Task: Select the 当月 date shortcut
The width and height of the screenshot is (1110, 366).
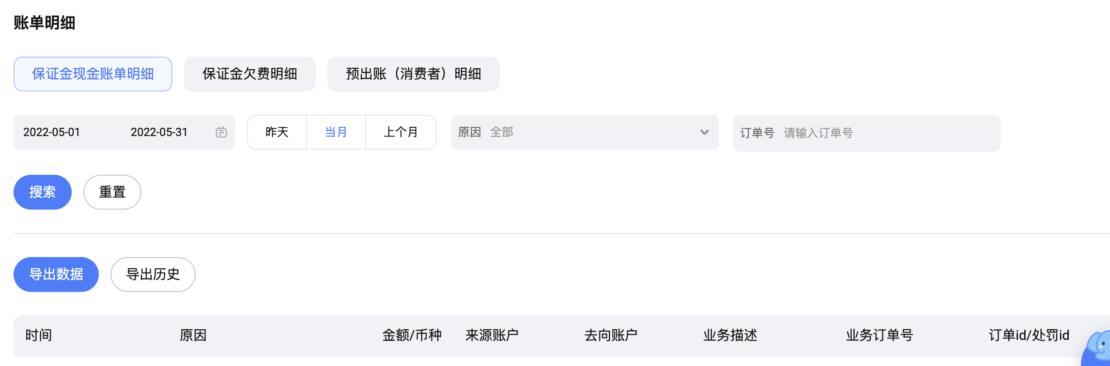Action: (336, 132)
